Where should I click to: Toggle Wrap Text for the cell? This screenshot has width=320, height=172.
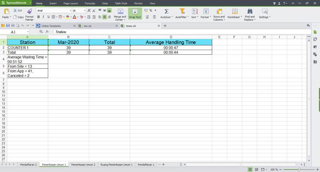coord(135,13)
